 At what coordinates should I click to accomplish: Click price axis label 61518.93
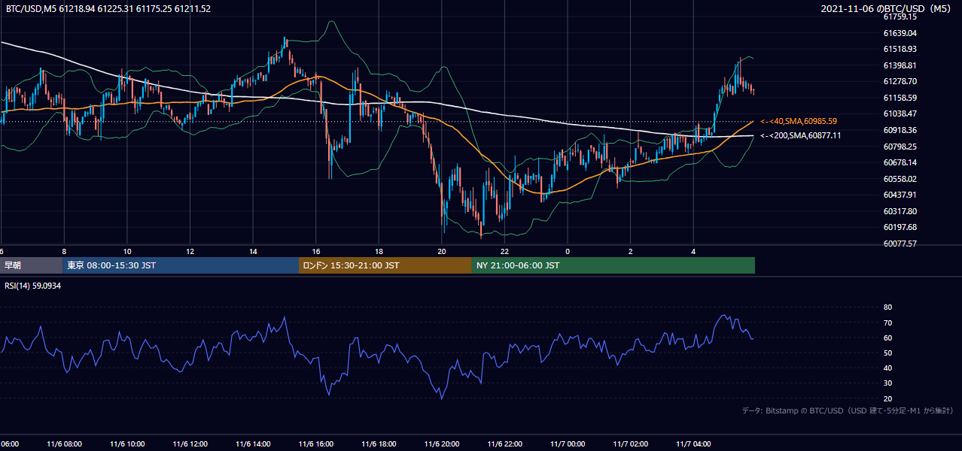[x=900, y=49]
